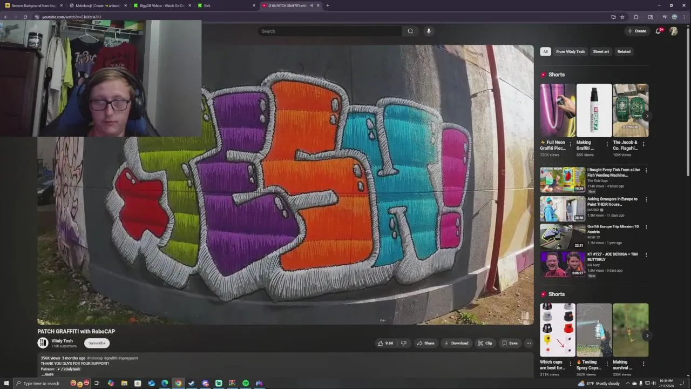
Task: Open the 'Vitaly Tesh' channel name link
Action: coord(62,341)
